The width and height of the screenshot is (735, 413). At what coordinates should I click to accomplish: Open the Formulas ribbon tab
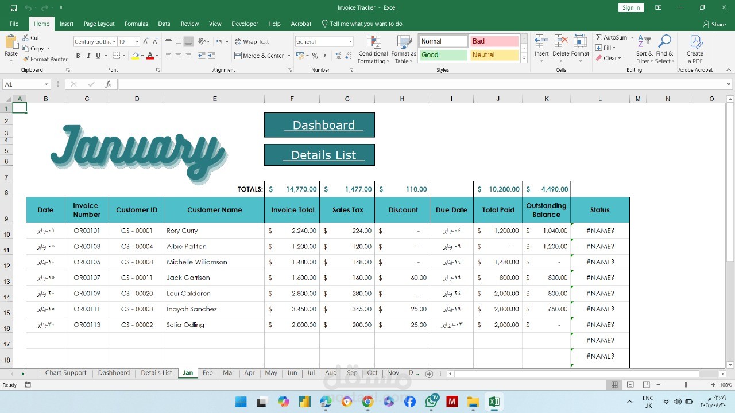136,24
